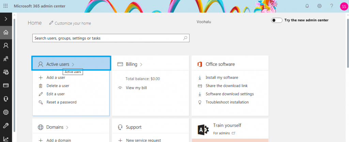The height and width of the screenshot is (142, 349).
Task: Open the app launcher waffle icon
Action: pos(5,6)
